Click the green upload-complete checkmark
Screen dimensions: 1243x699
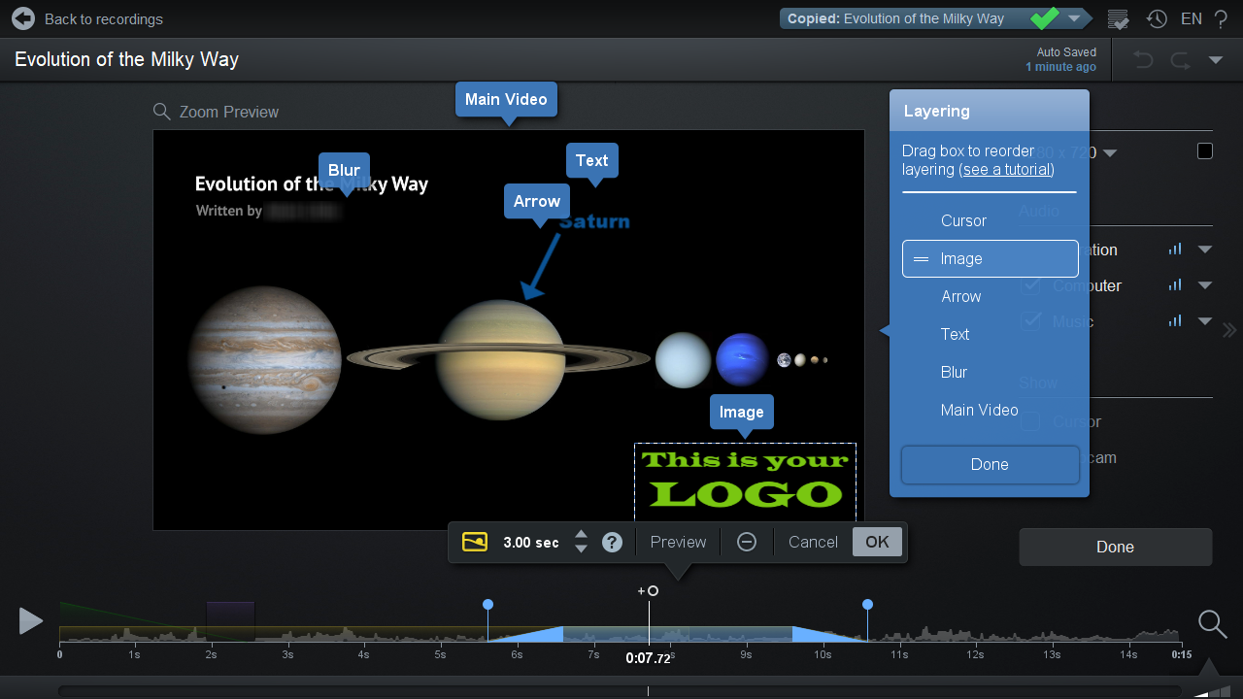[x=1045, y=18]
